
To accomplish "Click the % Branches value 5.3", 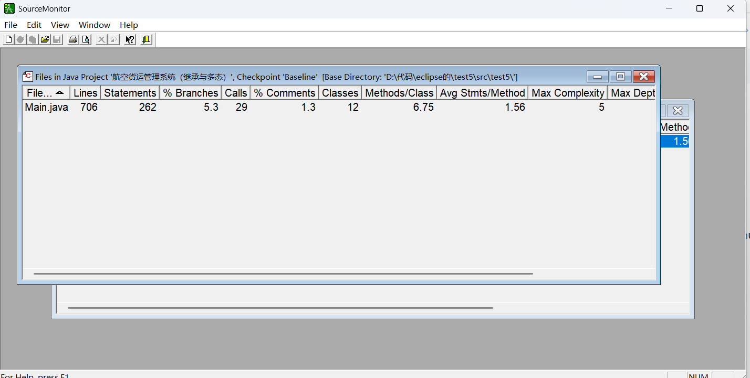I will coord(211,107).
